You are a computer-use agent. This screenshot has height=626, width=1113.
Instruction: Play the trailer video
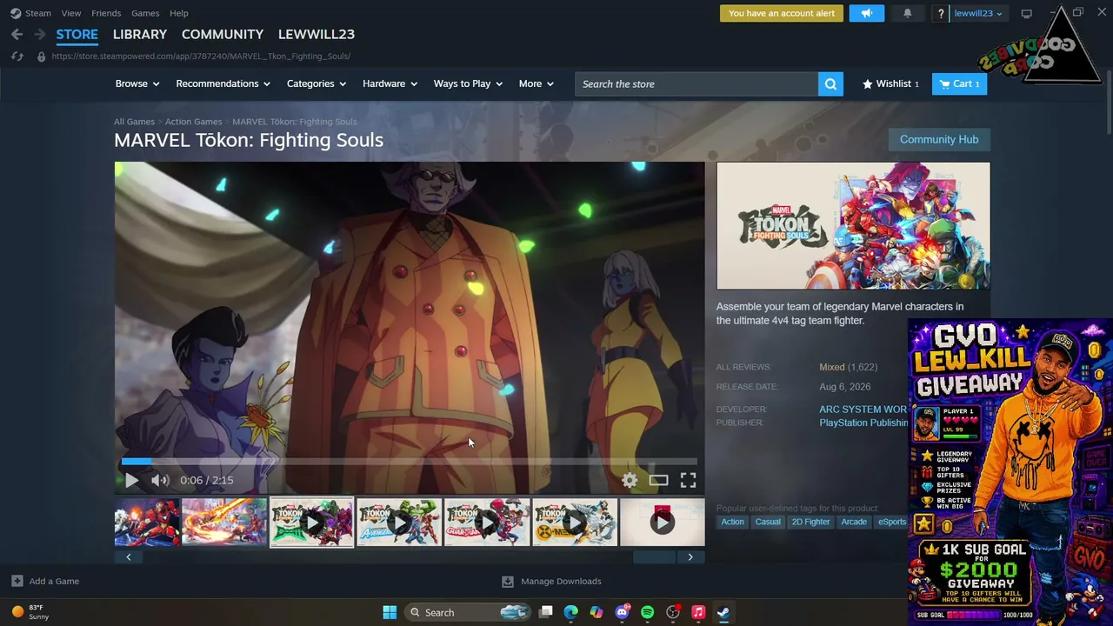[x=131, y=480]
